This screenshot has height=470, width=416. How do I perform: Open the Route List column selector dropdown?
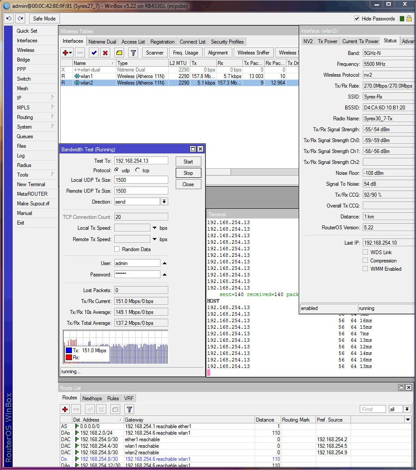(x=408, y=419)
